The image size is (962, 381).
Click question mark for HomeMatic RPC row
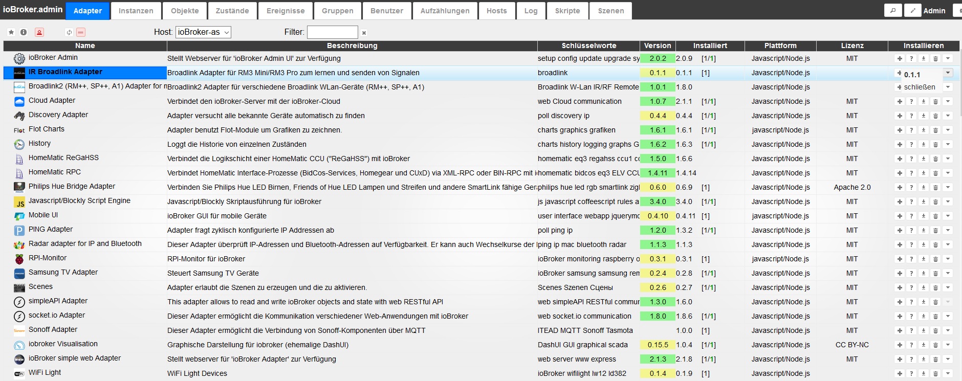click(911, 173)
